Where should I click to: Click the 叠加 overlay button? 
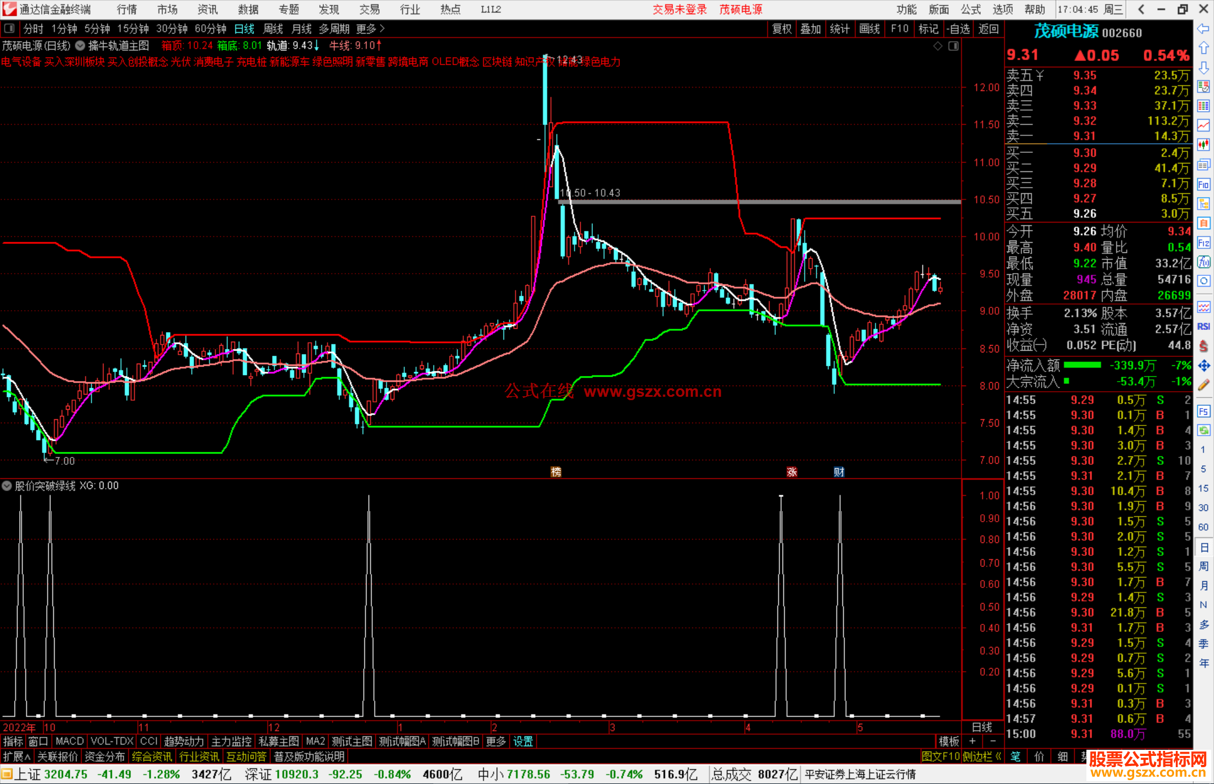811,29
